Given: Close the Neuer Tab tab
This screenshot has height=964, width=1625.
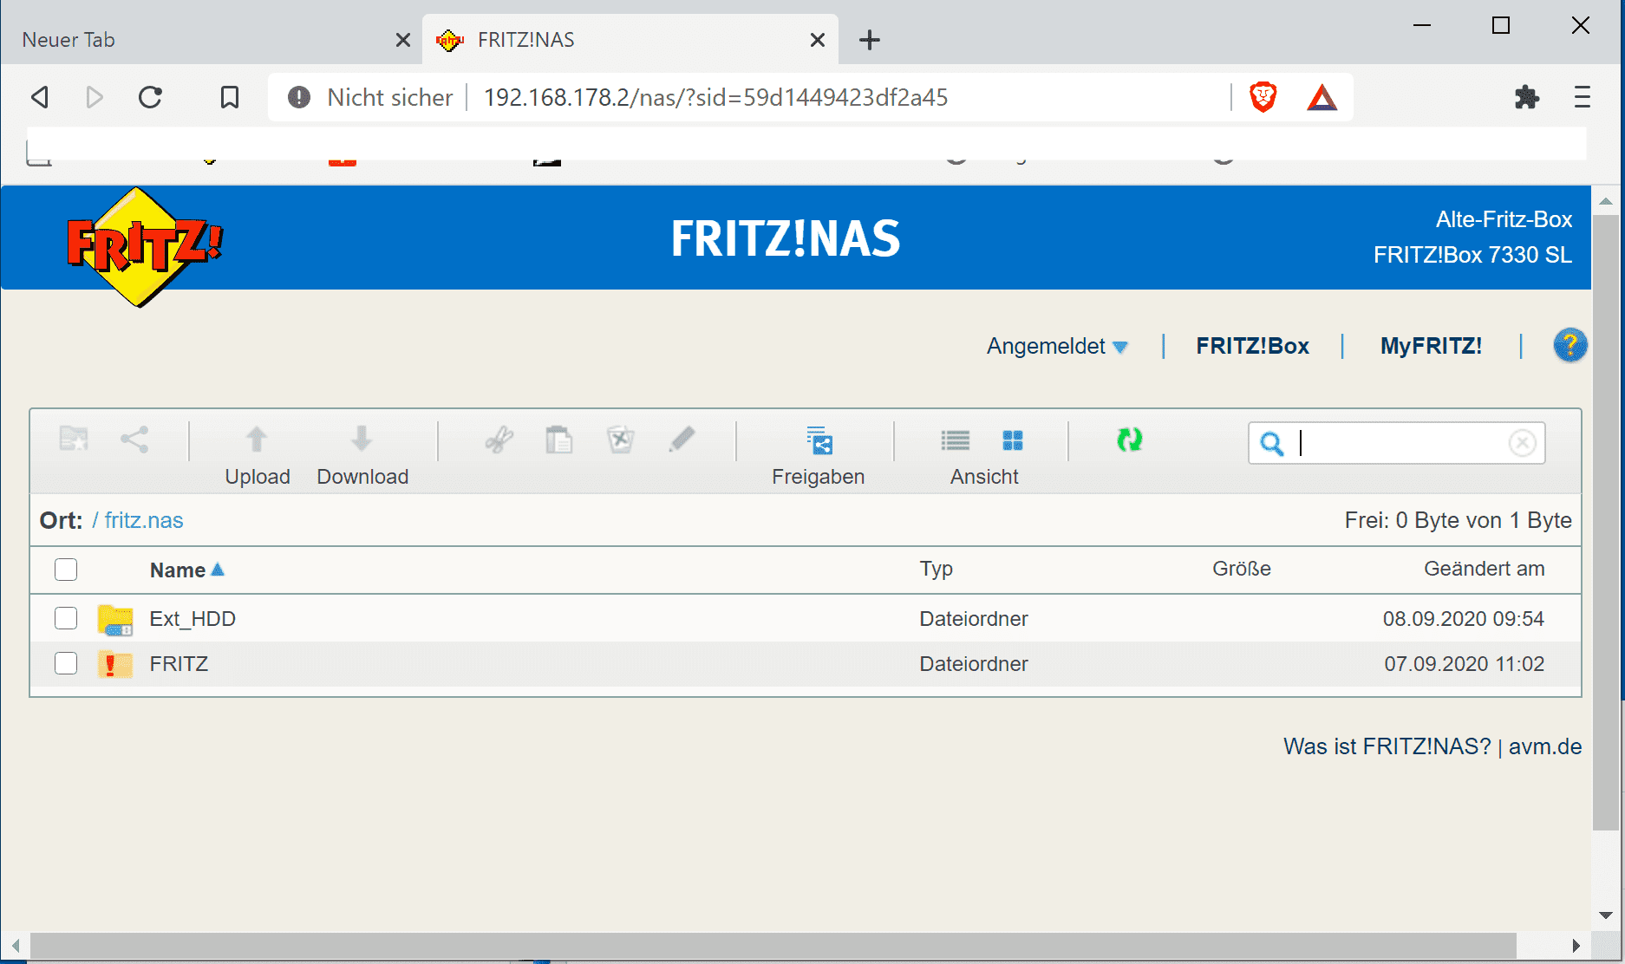Looking at the screenshot, I should [x=402, y=40].
